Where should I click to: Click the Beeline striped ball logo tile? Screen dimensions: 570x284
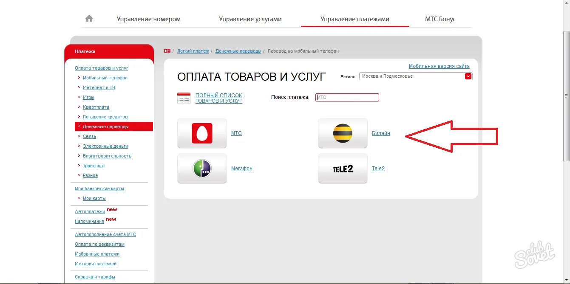[x=343, y=133]
